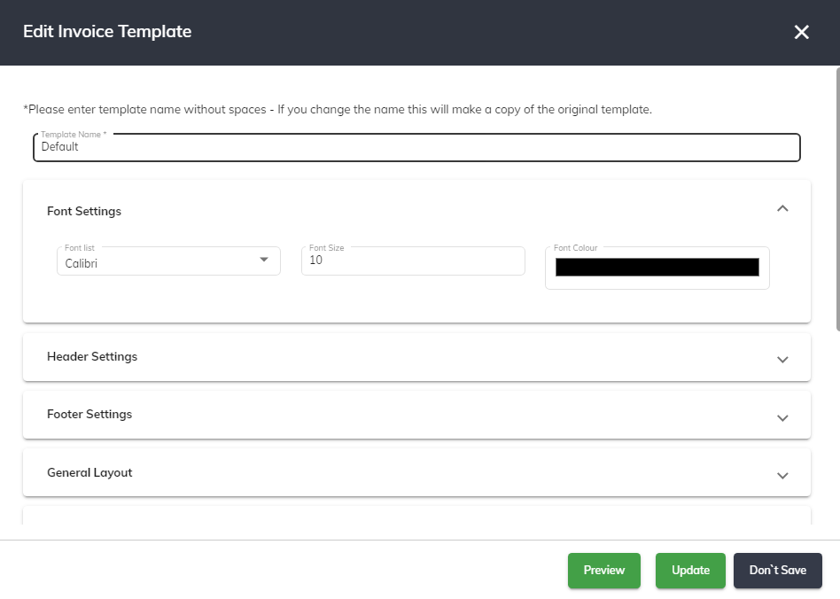The image size is (840, 599).
Task: Click the Don't Save button
Action: click(x=778, y=571)
